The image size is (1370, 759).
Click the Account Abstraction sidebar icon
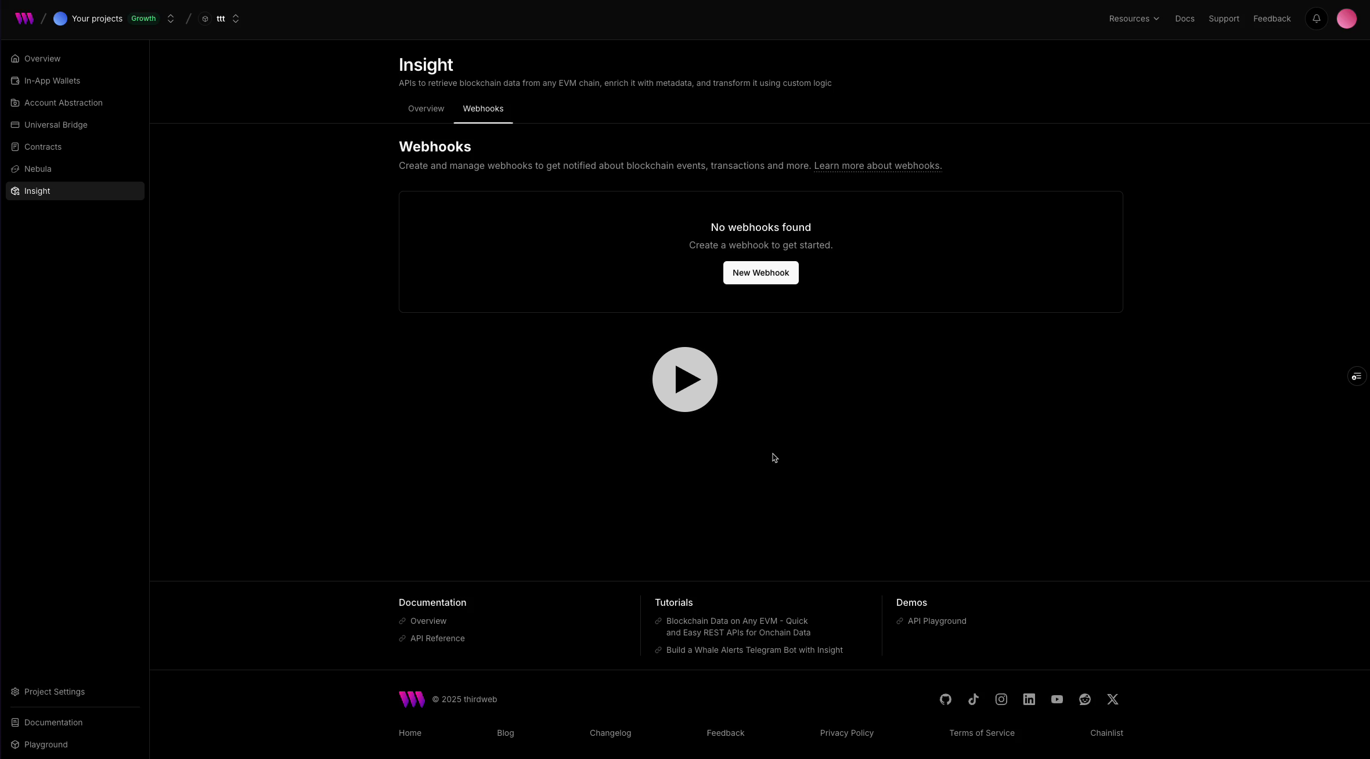point(15,103)
